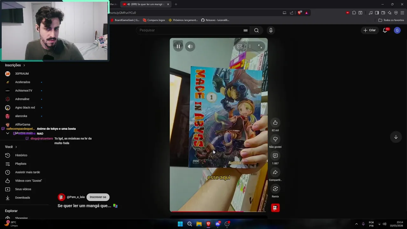The width and height of the screenshot is (407, 229).
Task: Open a new browser tab
Action: pos(176,4)
